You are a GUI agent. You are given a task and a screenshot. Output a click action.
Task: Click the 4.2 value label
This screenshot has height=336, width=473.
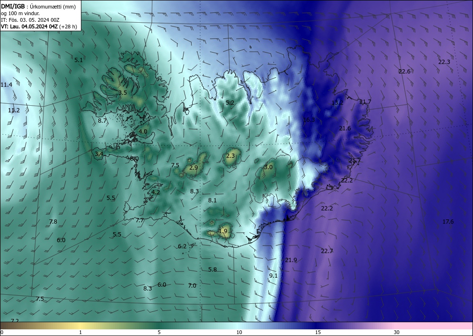156,192
